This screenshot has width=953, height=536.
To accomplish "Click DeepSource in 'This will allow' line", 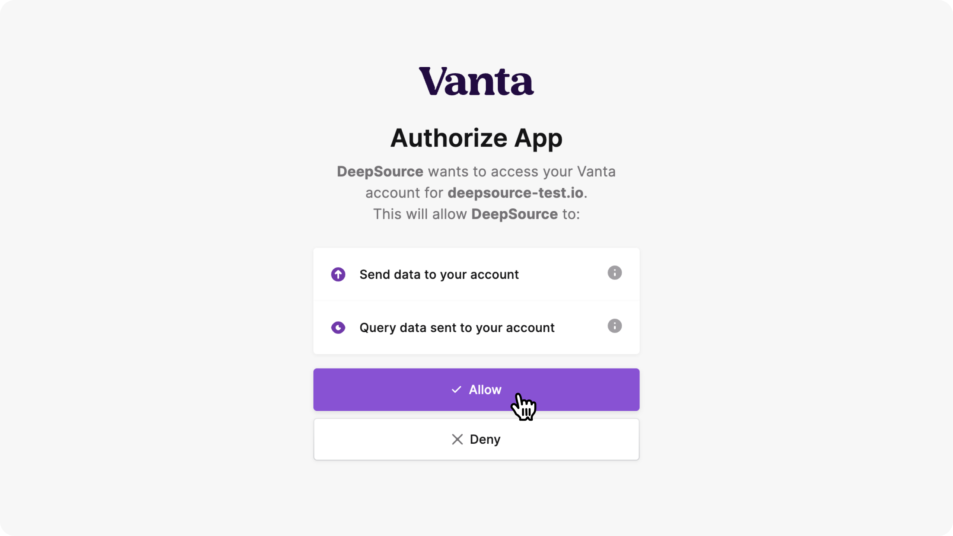I will click(514, 214).
